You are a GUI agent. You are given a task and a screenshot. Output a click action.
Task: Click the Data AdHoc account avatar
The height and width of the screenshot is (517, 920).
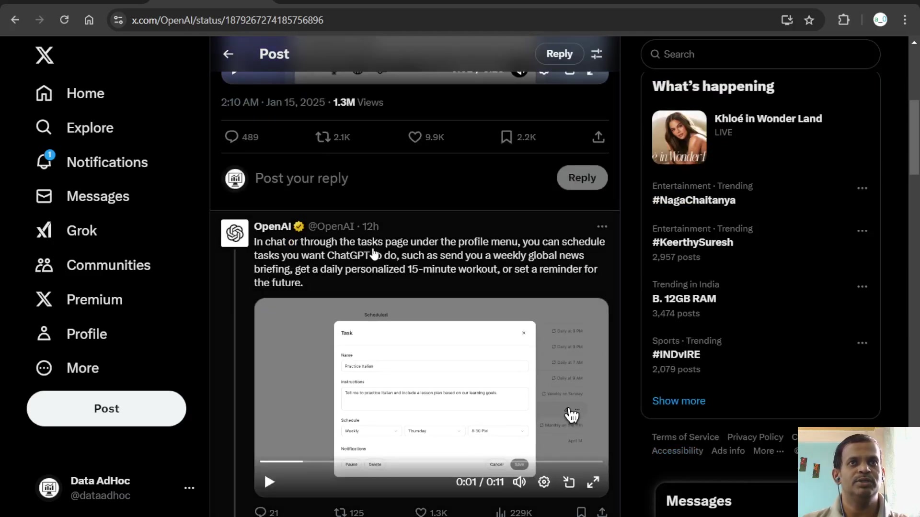(49, 488)
